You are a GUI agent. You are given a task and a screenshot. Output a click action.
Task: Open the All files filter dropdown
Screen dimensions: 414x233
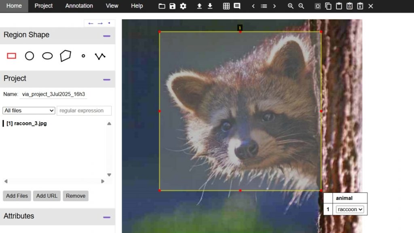(x=29, y=110)
